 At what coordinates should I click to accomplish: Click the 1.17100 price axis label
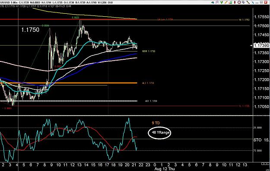pos(261,98)
